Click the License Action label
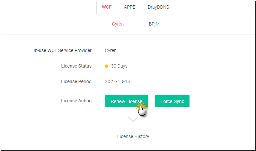This screenshot has height=151, width=256. pos(76,101)
